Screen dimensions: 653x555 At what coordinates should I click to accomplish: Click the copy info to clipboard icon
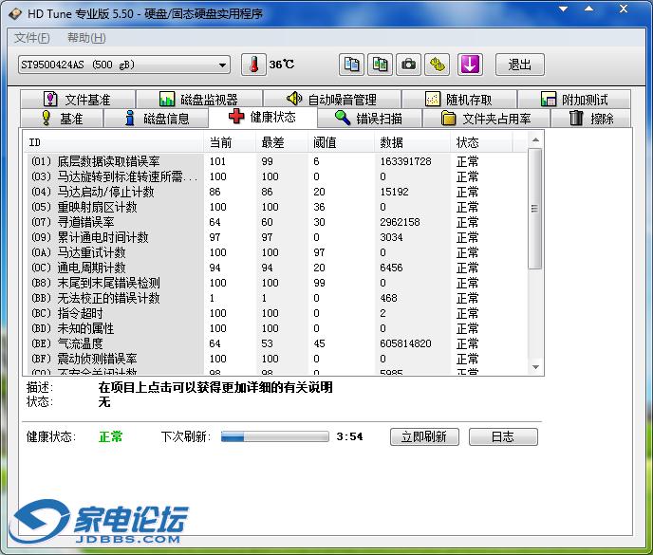(x=351, y=65)
